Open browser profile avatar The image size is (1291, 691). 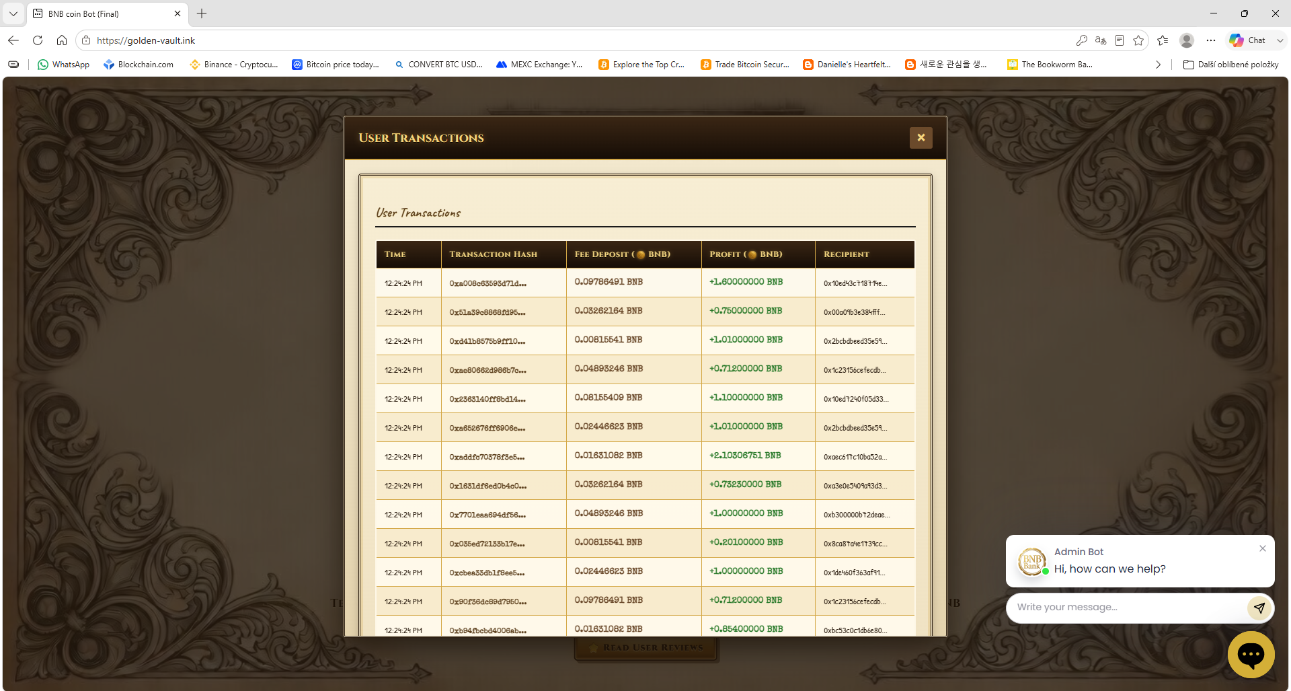[x=1187, y=40]
